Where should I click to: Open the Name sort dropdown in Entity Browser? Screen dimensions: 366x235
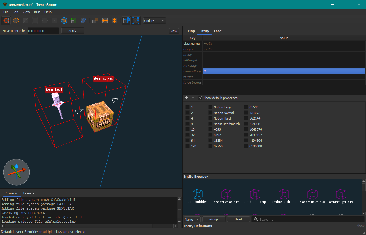(x=192, y=219)
